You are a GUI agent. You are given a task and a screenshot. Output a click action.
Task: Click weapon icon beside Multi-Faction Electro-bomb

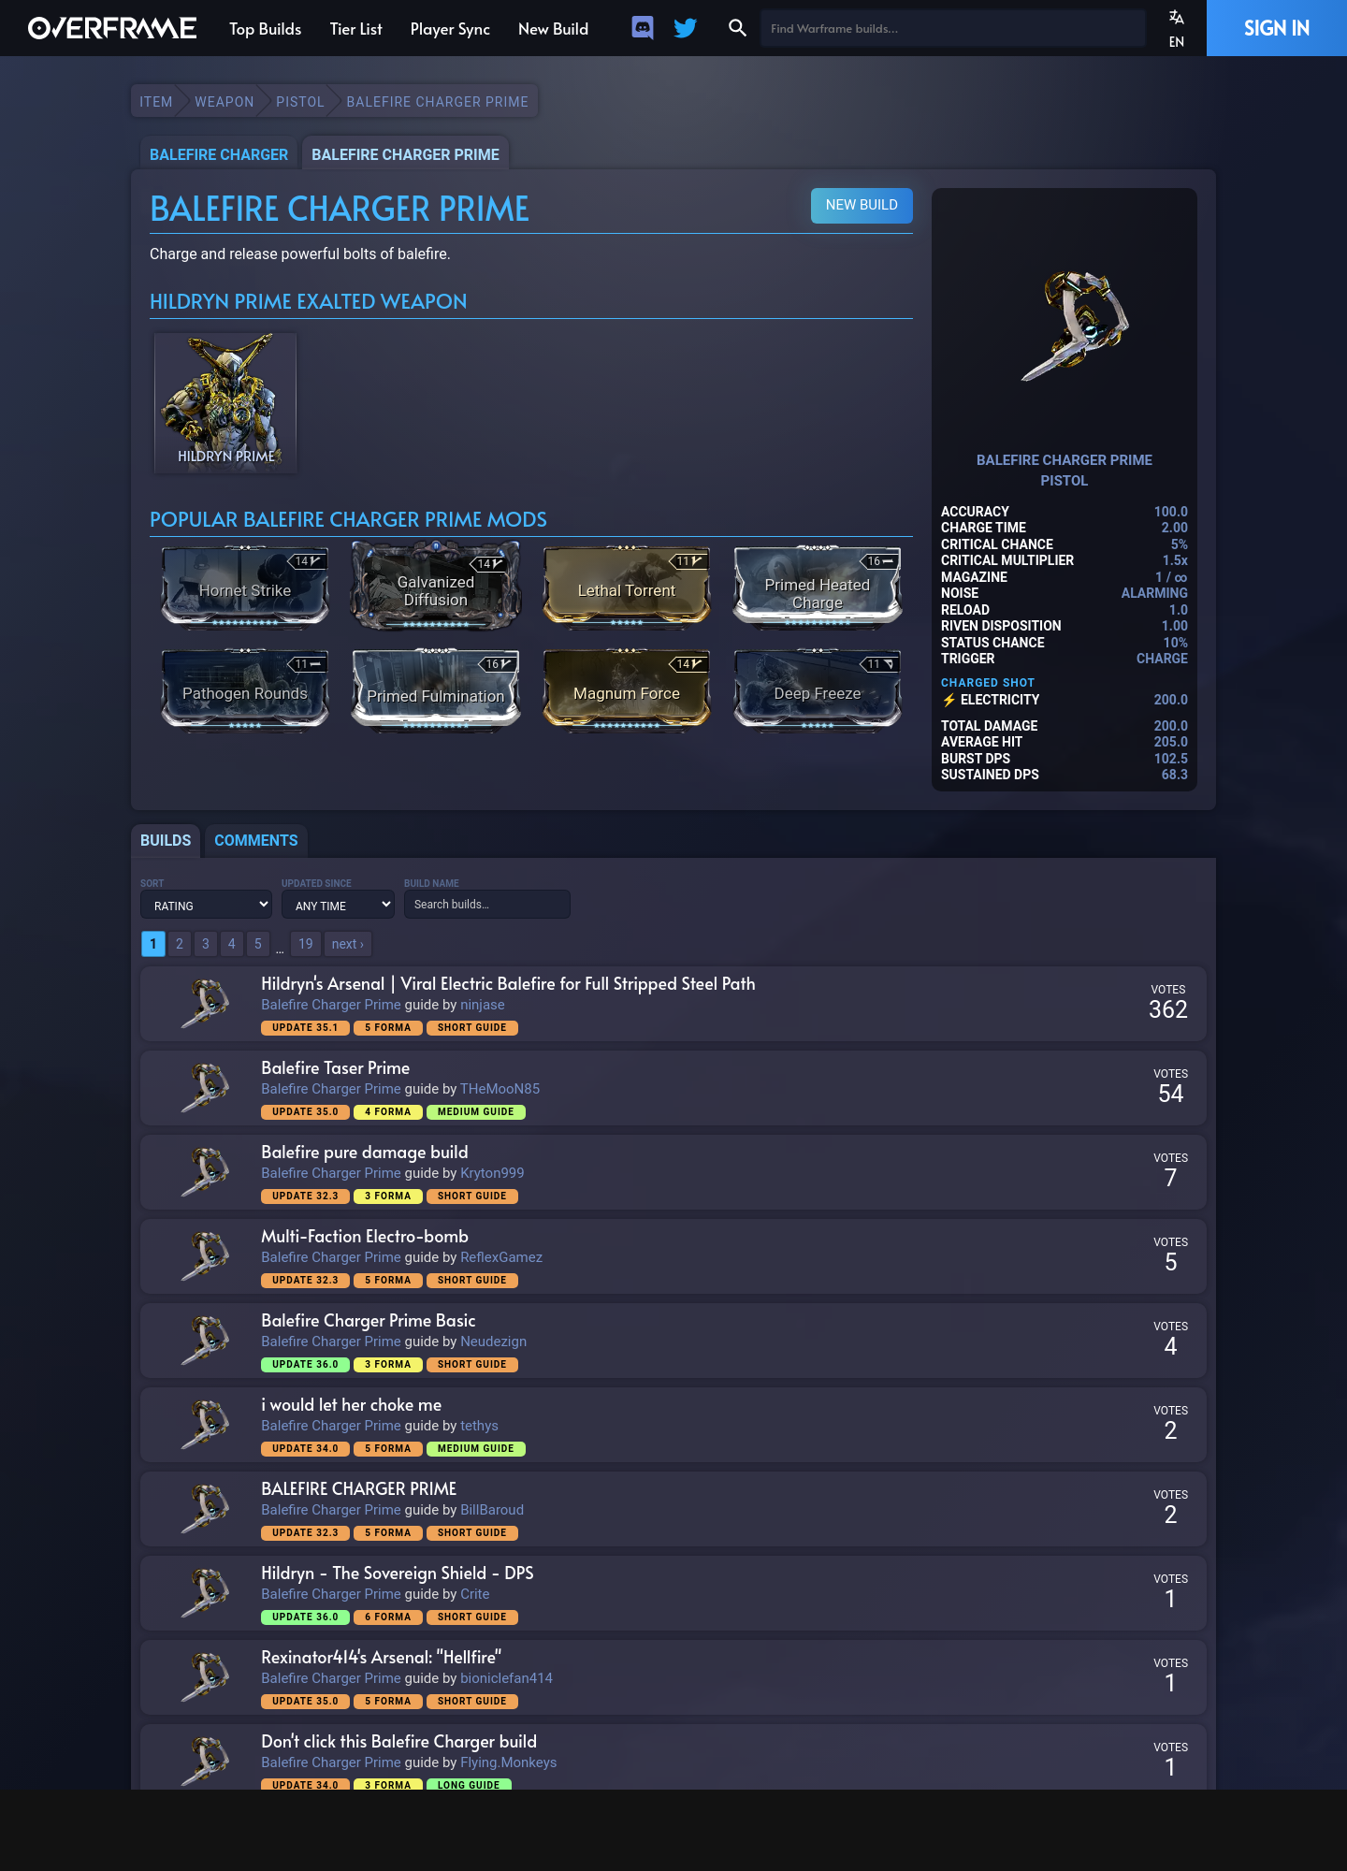(206, 1256)
